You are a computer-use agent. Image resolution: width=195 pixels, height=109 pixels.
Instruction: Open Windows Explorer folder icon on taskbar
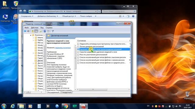[x=22, y=106]
